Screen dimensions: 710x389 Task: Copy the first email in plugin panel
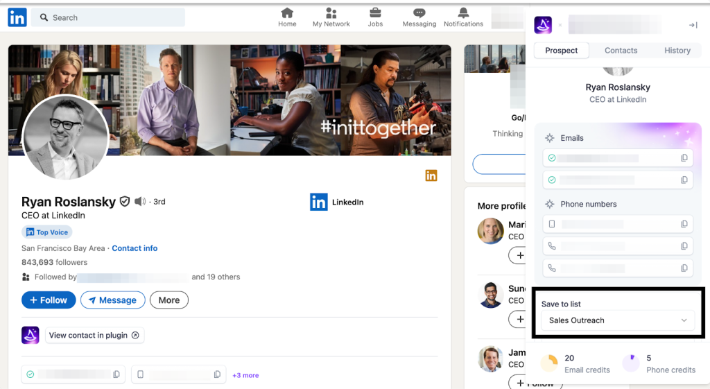684,158
